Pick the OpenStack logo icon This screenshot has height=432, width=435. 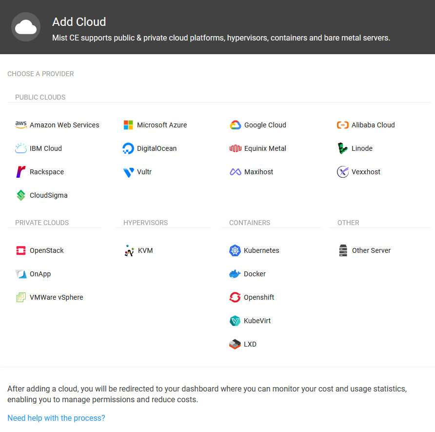(x=21, y=250)
